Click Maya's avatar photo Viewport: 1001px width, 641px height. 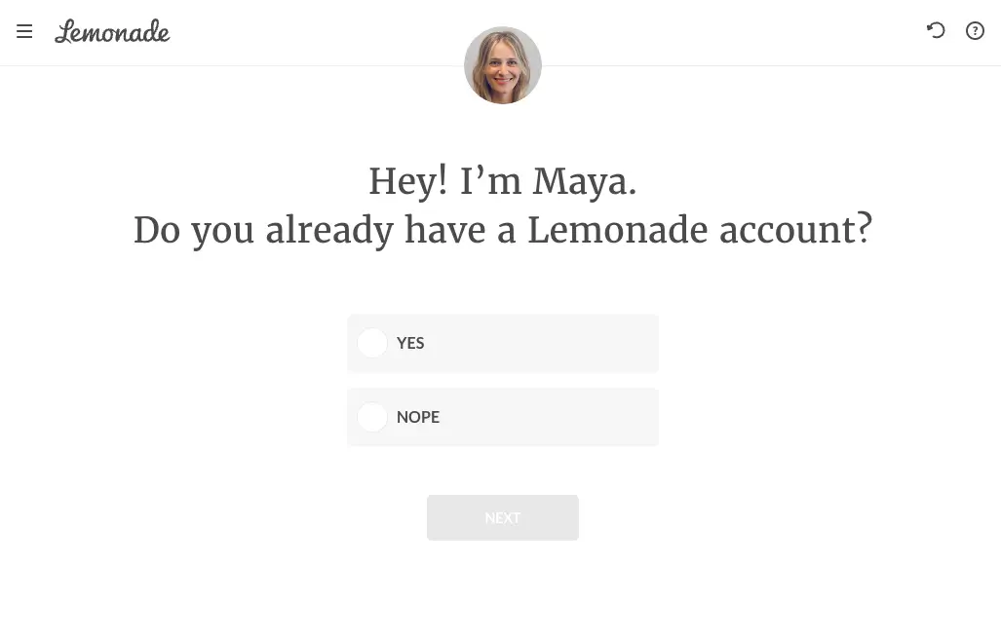point(503,65)
